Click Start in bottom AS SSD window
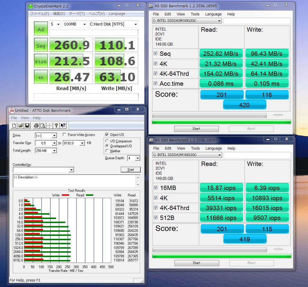308x287 pixels. point(197,263)
